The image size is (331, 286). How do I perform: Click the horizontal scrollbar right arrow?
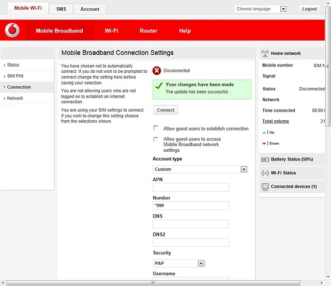coord(322,282)
